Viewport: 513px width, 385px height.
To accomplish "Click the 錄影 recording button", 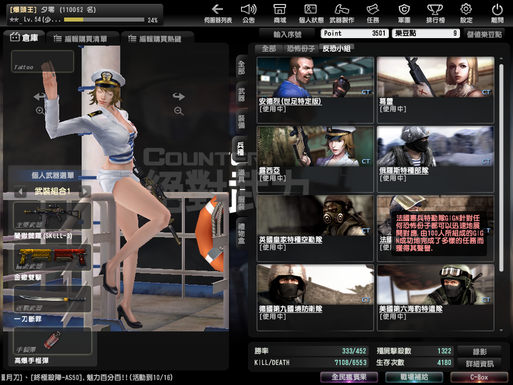I will pyautogui.click(x=479, y=351).
